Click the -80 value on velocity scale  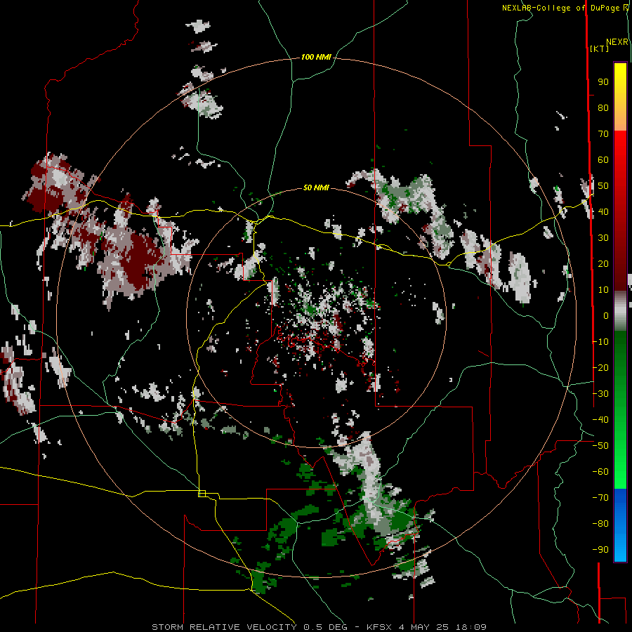point(600,524)
